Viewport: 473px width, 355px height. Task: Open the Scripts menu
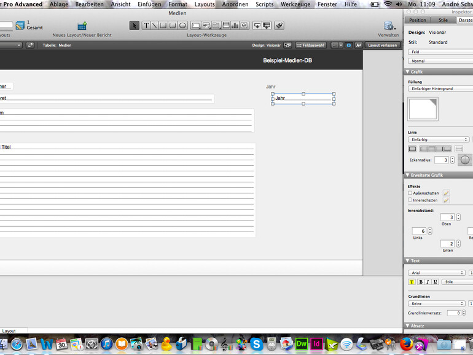click(264, 4)
